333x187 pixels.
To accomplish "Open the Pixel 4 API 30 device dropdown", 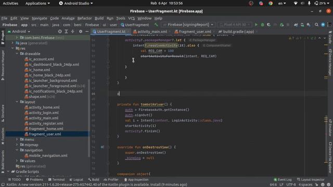I will coord(235,25).
